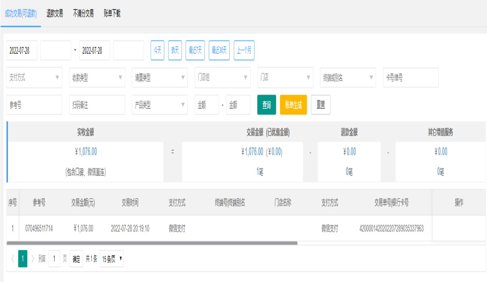The image size is (487, 282).
Task: Set range to 最近7天
Action: 195,50
